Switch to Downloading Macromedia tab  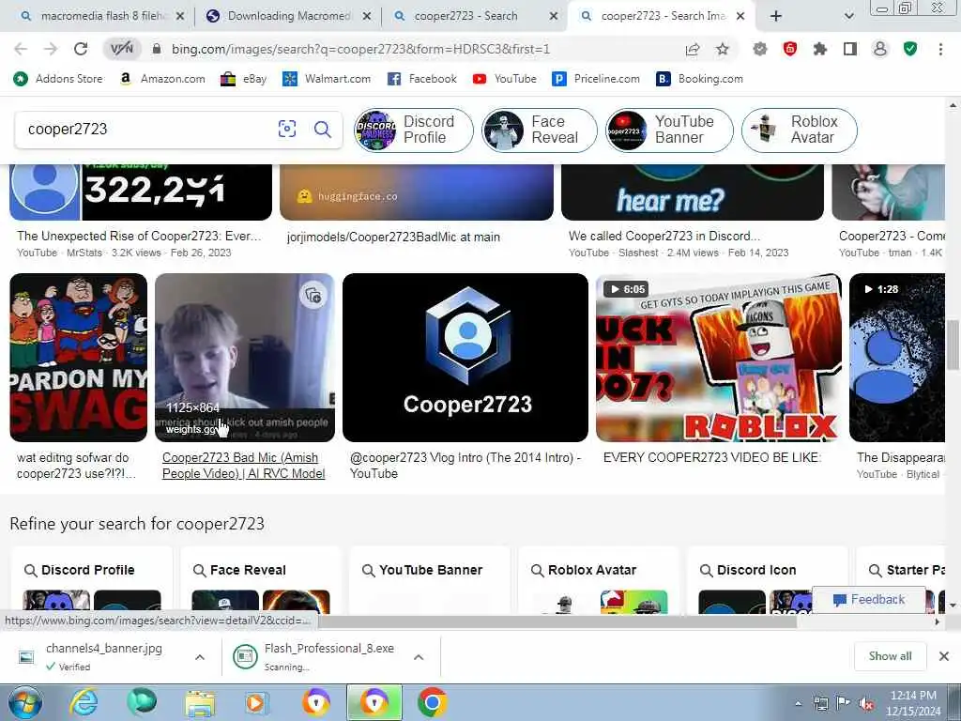[x=288, y=16]
